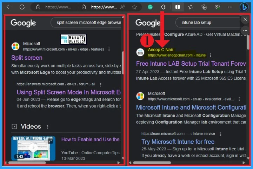
Task: Click the Google logo in left pane
Action: point(23,23)
